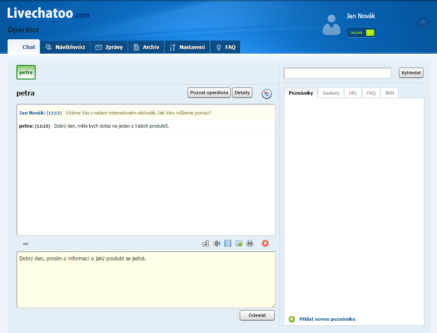The image size is (437, 333).
Task: Save the chat with the floppy disk icon
Action: tap(228, 243)
